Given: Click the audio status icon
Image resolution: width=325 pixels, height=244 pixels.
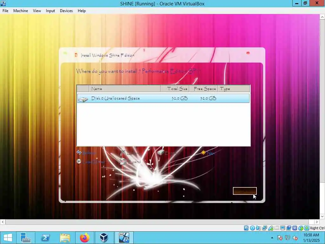Looking at the screenshot, I should click(x=258, y=228).
